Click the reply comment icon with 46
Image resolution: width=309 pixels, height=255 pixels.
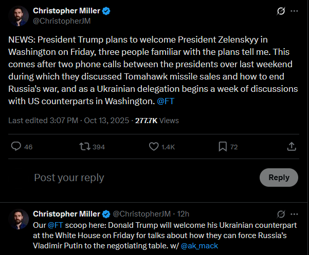(16, 147)
